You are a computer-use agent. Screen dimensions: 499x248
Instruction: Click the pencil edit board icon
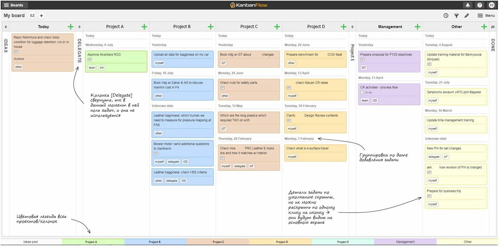[467, 16]
